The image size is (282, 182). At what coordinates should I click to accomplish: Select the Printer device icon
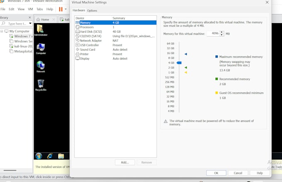77,54
